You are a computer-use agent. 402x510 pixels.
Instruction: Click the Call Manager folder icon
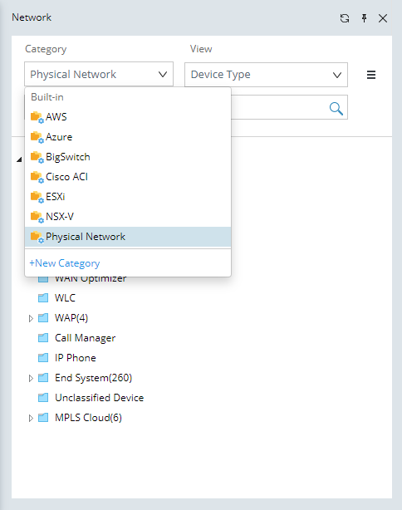[43, 338]
